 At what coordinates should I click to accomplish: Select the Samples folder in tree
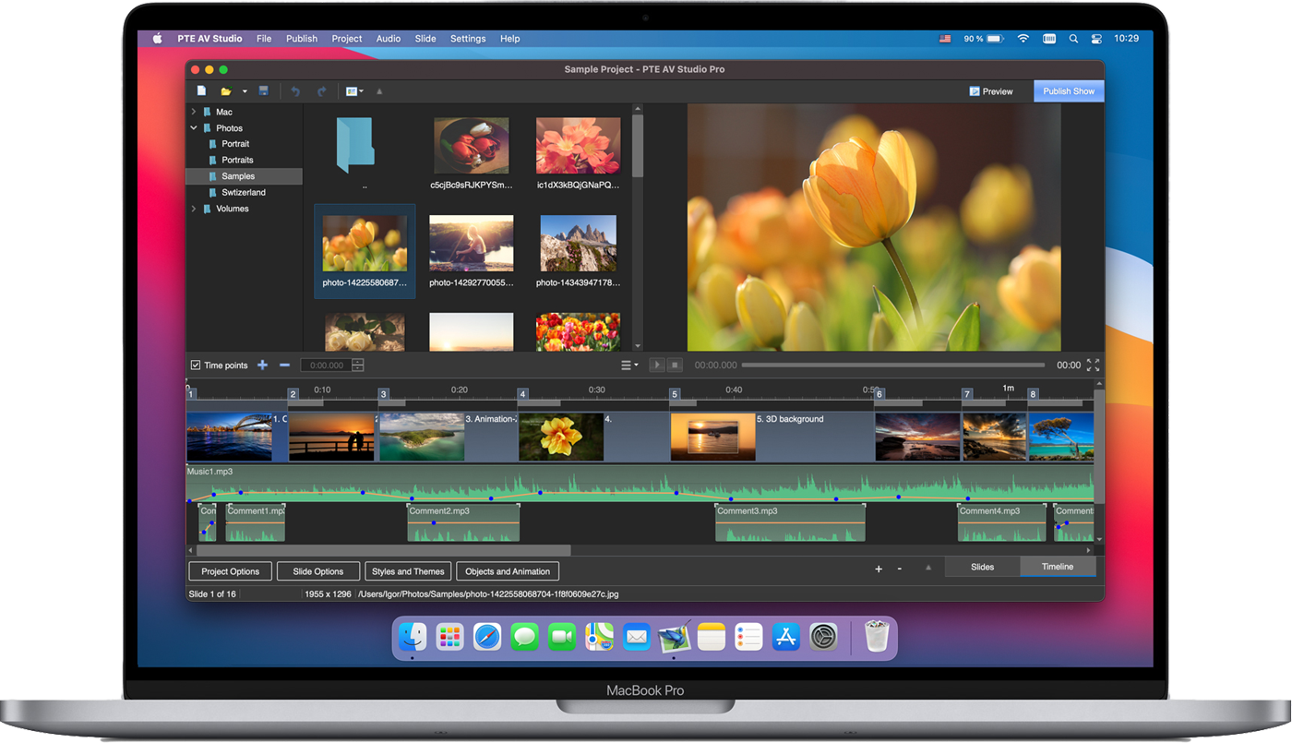coord(244,176)
